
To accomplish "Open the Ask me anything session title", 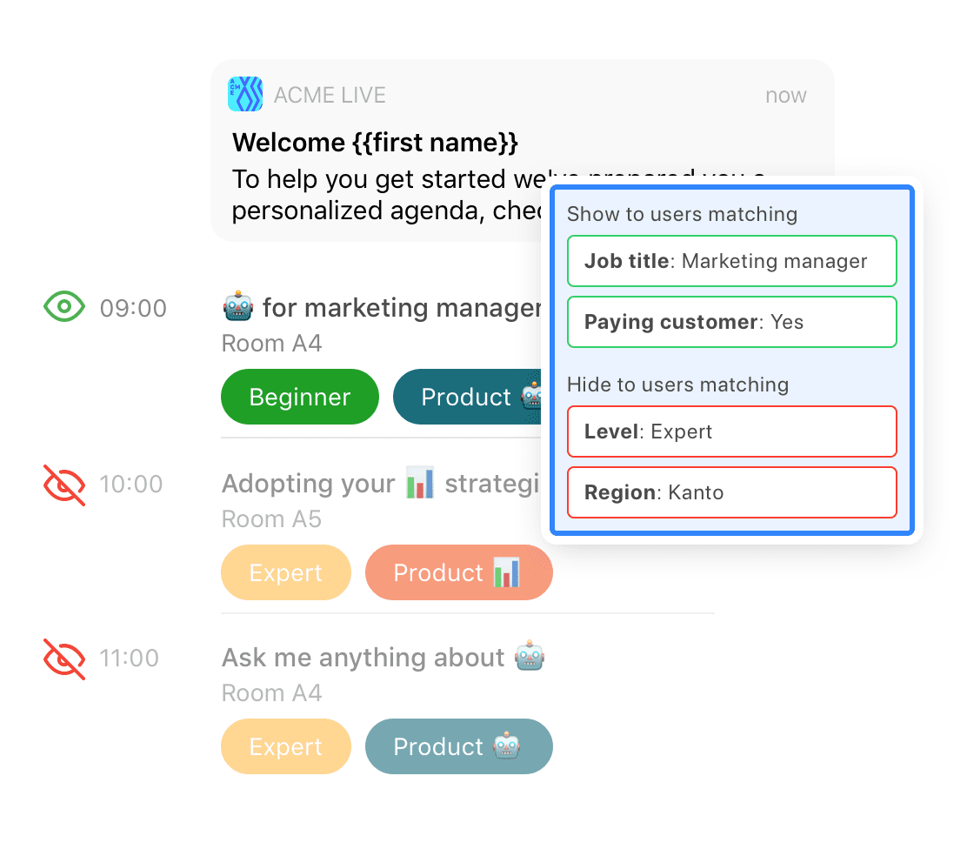I will (363, 658).
